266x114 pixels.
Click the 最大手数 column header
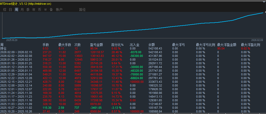point(65,45)
